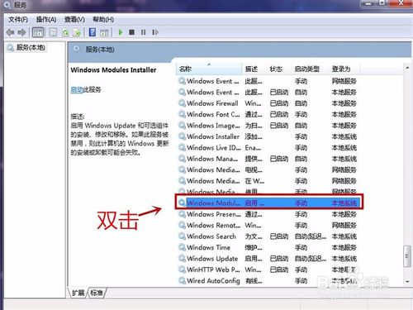Select the Windows Live ID... service row
The image size is (413, 310).
tap(268, 148)
